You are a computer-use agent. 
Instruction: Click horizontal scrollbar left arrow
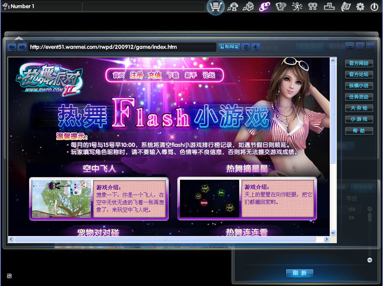click(11, 239)
